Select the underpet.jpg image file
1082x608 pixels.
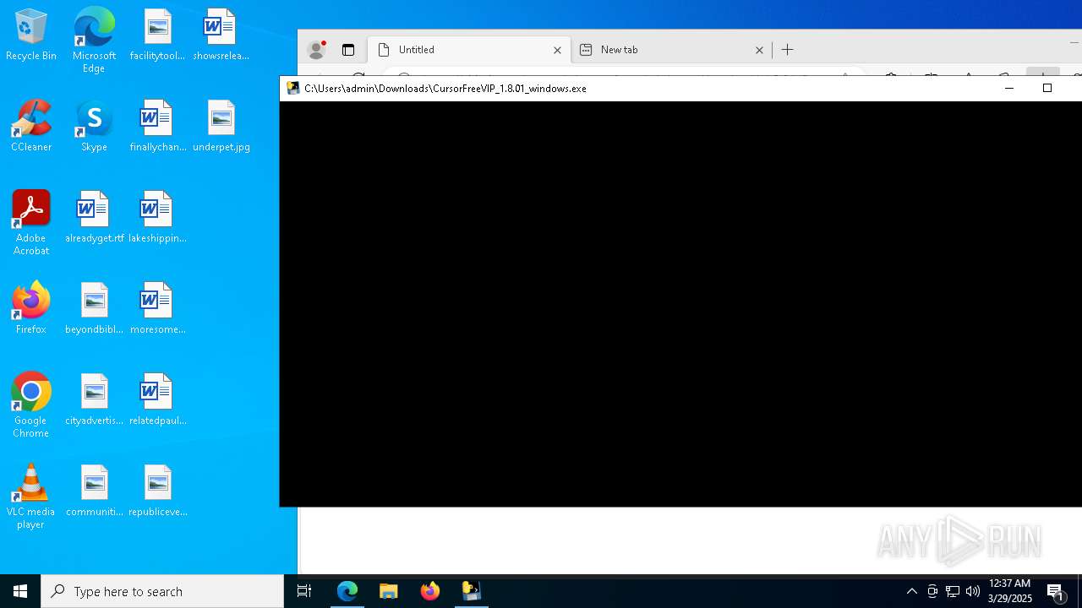[x=221, y=127]
